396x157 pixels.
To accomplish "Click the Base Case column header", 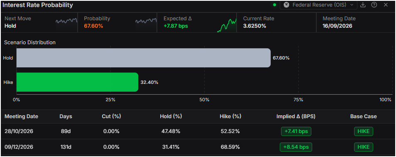I will (364, 117).
